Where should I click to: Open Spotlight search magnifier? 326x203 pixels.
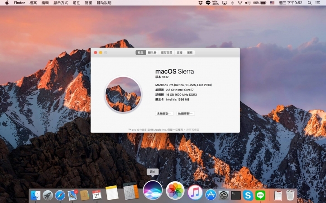tap(310, 3)
